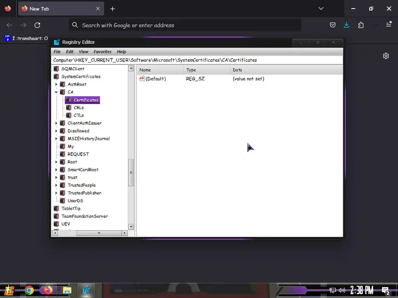Image resolution: width=398 pixels, height=298 pixels.
Task: Sort values by the Name column header
Action: point(160,70)
